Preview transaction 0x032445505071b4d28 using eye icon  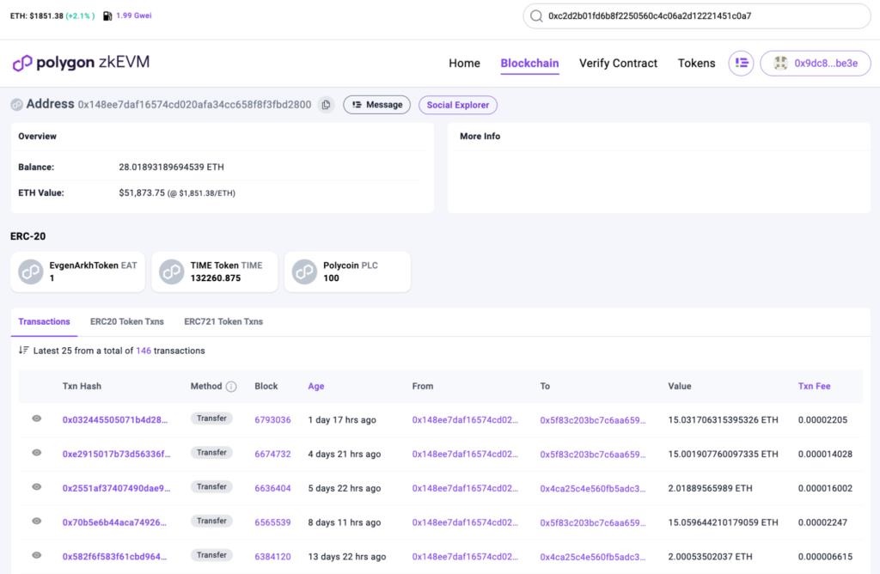[37, 418]
